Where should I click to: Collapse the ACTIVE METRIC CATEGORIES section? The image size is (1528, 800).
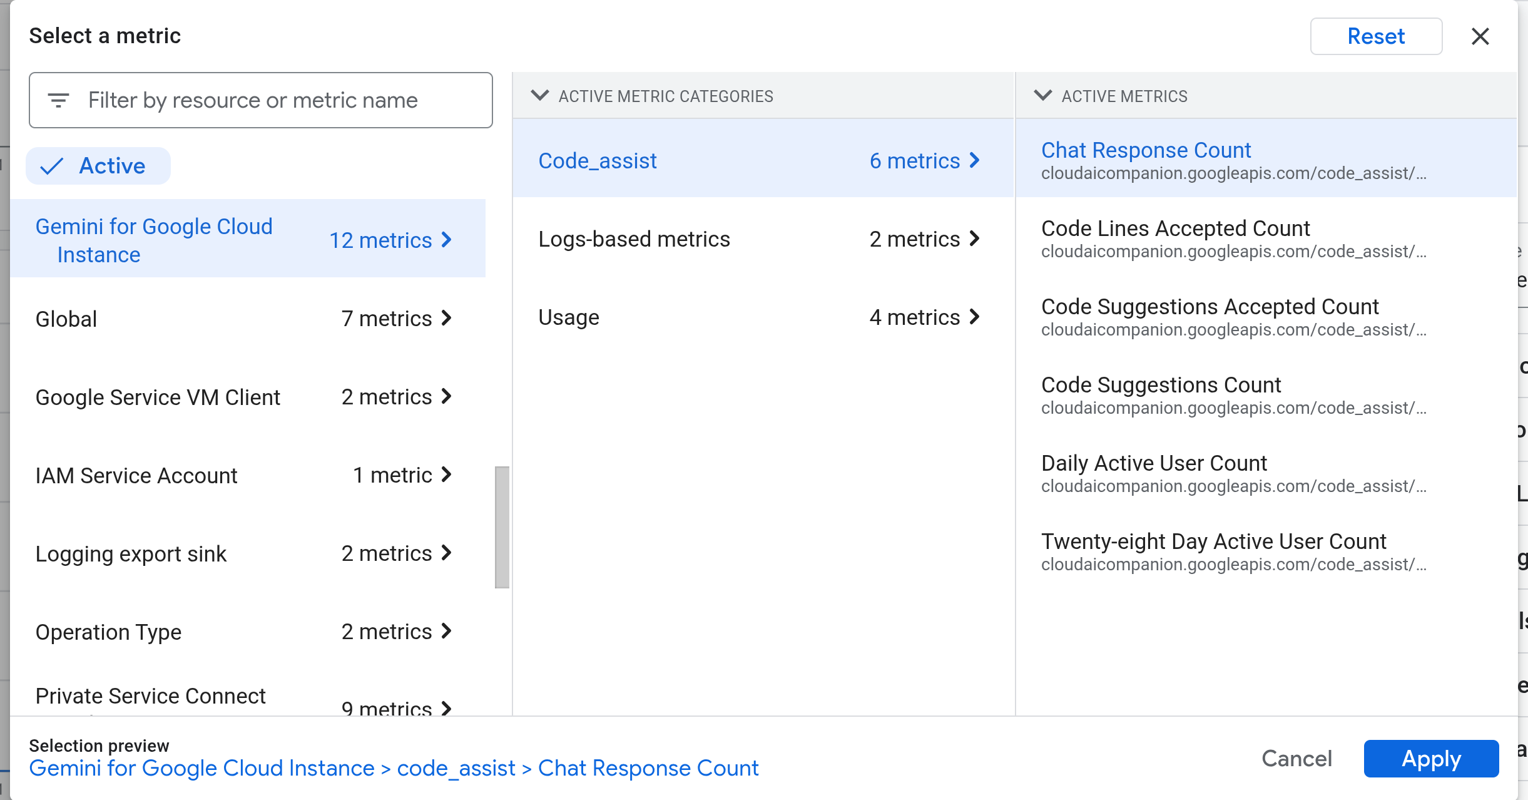click(x=541, y=96)
